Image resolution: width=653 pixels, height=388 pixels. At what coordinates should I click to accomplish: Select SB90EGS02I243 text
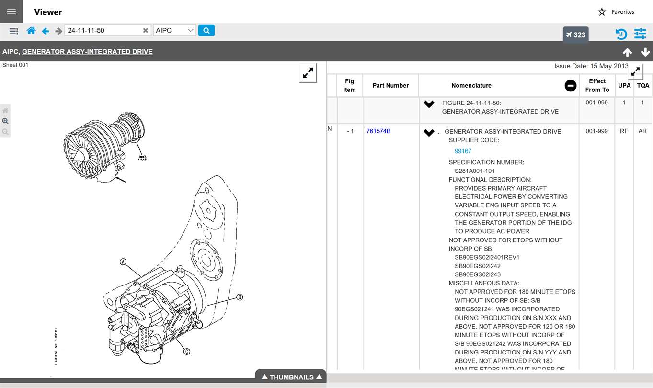(478, 274)
